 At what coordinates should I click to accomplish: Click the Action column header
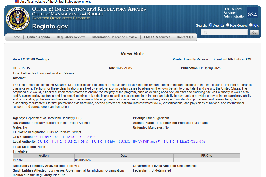(44, 156)
